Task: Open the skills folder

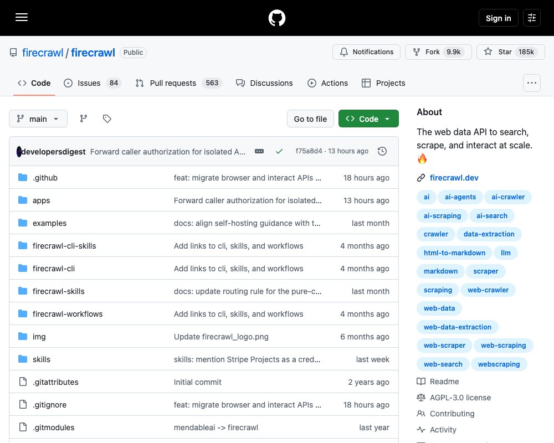Action: (42, 359)
